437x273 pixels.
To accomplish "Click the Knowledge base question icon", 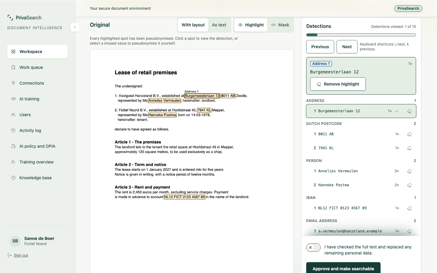I will [x=13, y=178].
